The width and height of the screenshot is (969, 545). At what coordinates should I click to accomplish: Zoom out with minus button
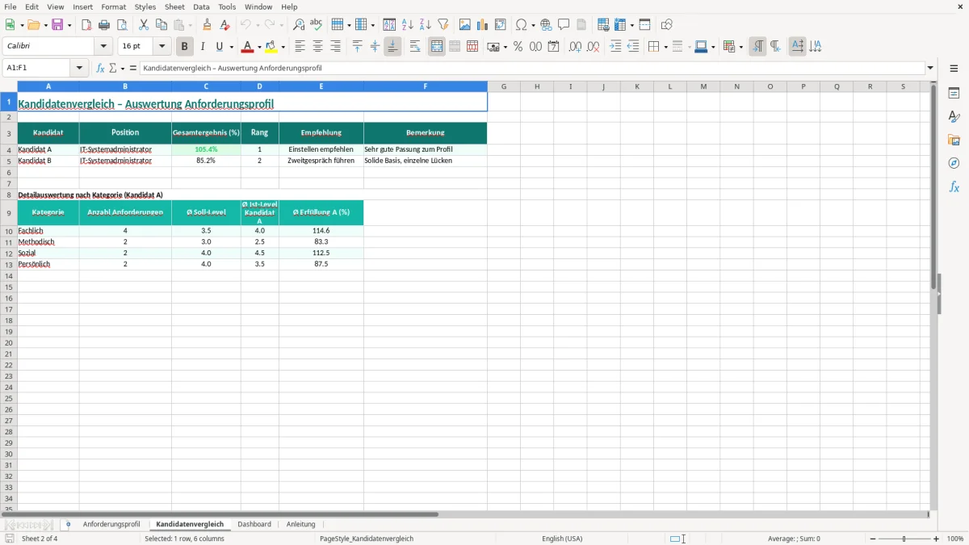pos(873,539)
